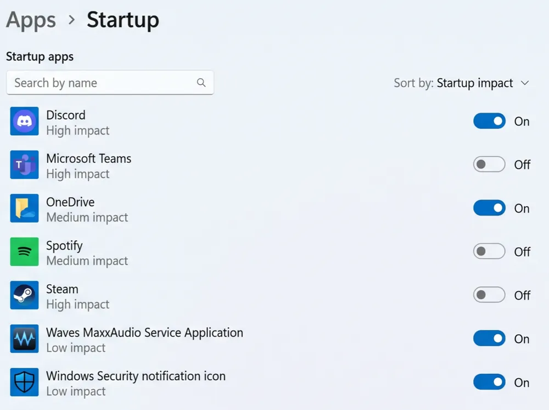549x410 pixels.
Task: Focus the Search by name field
Action: pos(110,82)
